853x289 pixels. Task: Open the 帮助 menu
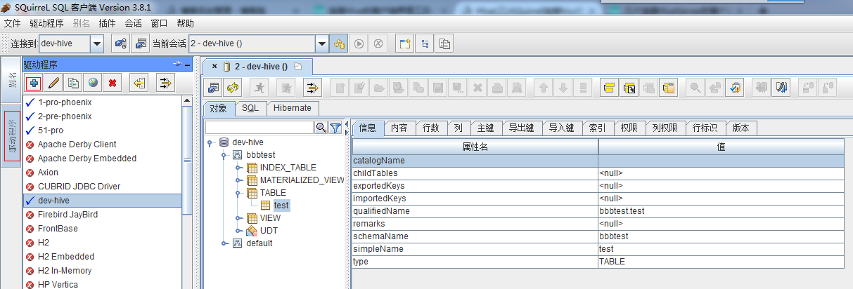point(185,23)
